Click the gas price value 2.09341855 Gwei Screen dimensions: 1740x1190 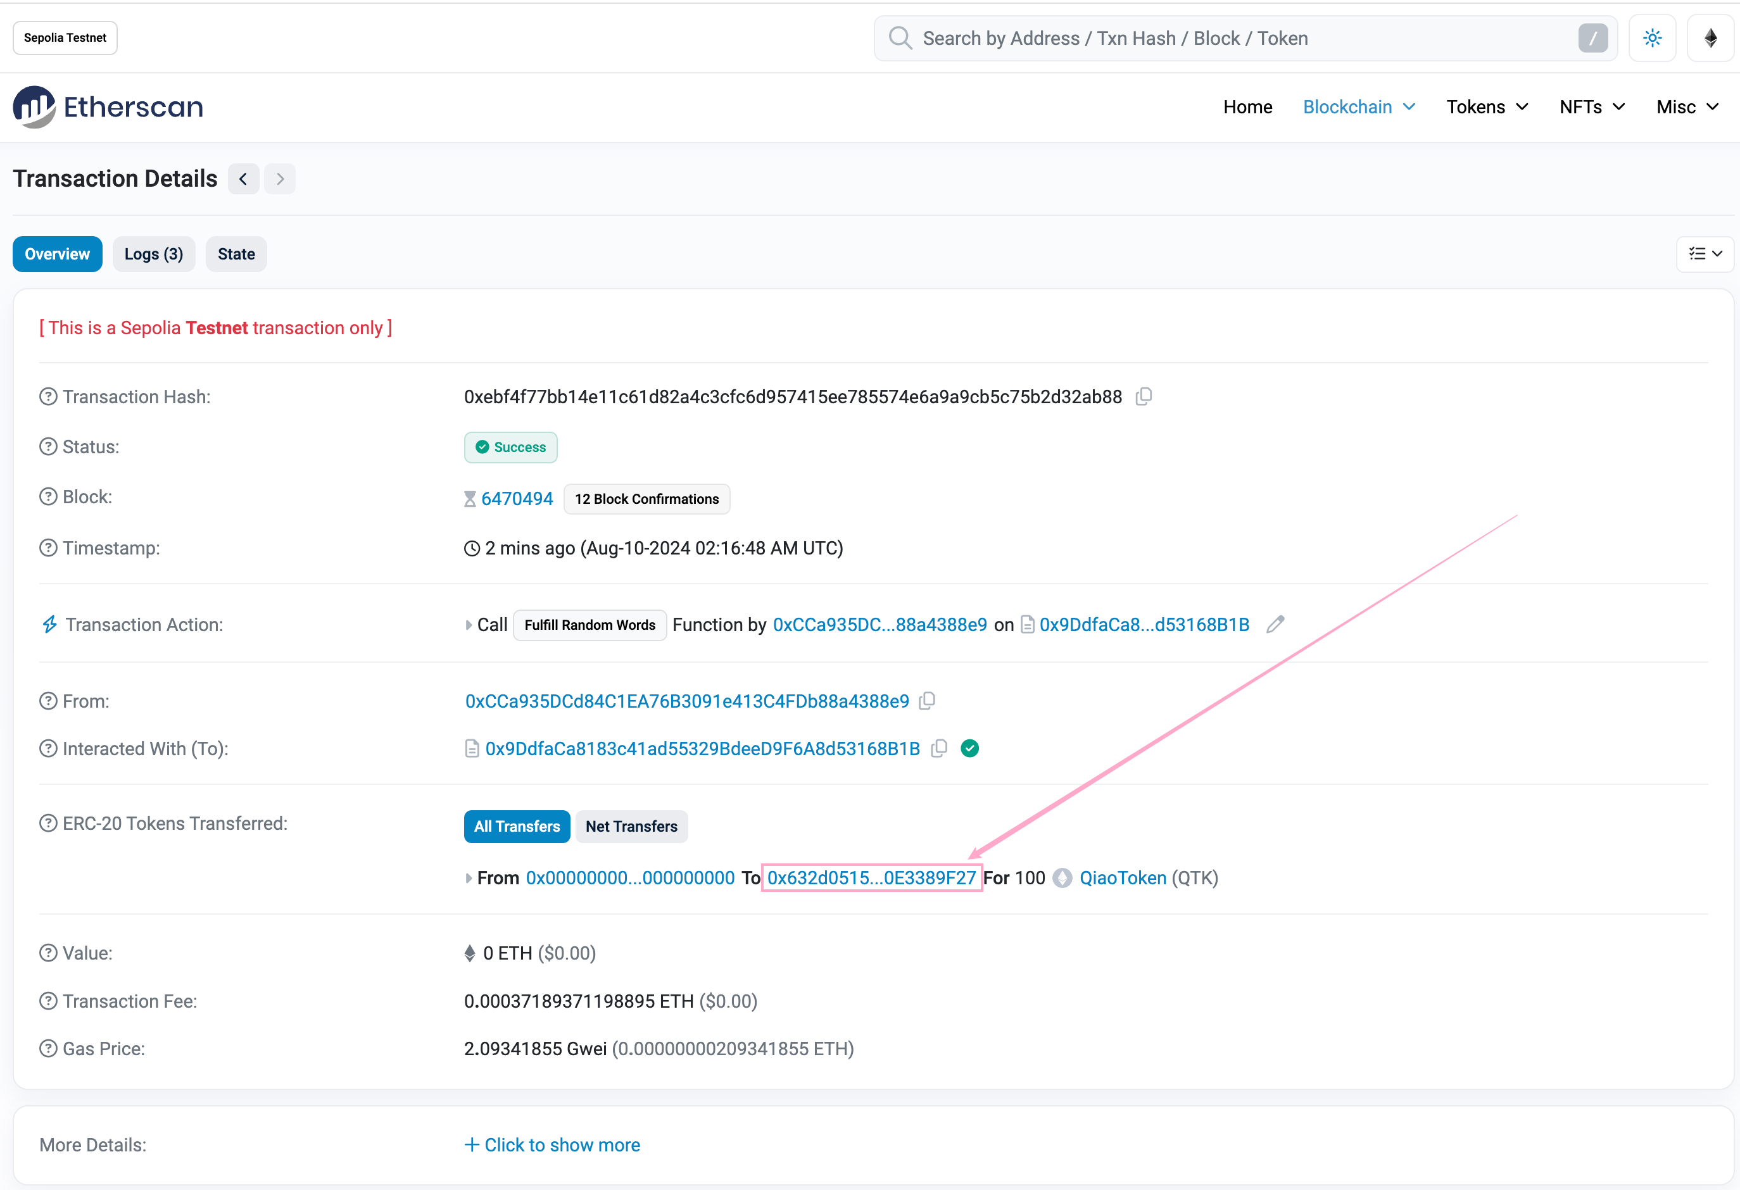(x=535, y=1049)
